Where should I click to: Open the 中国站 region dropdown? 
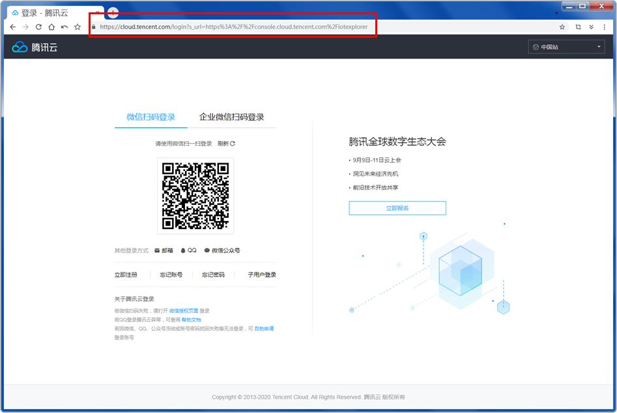[566, 47]
